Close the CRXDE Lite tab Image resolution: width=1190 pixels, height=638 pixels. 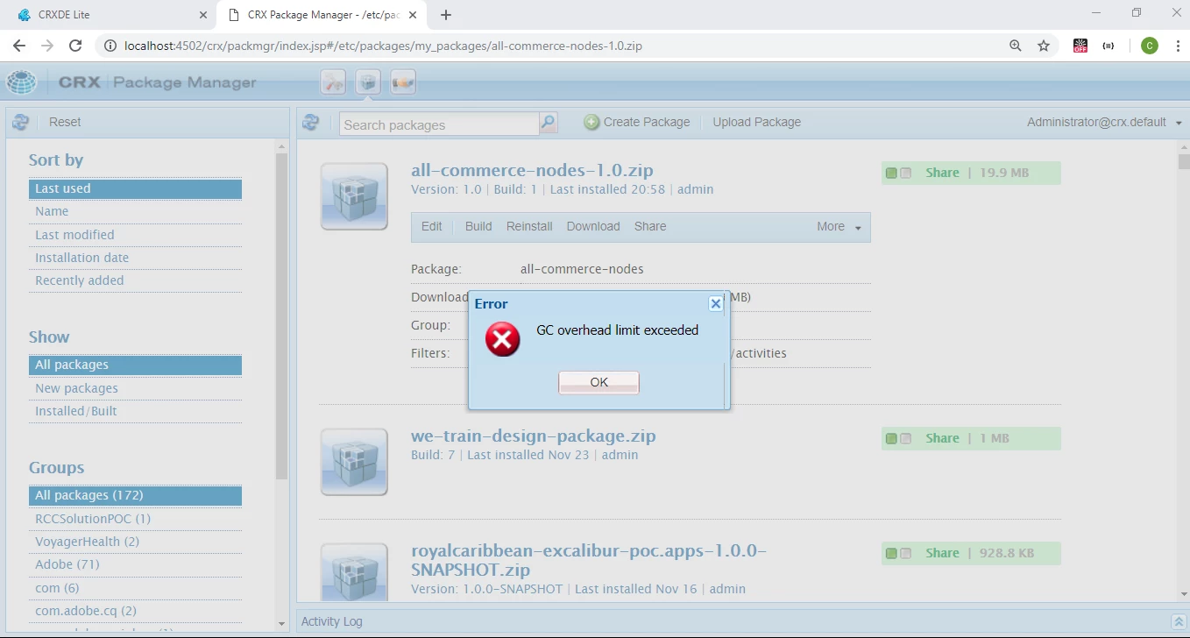[202, 15]
